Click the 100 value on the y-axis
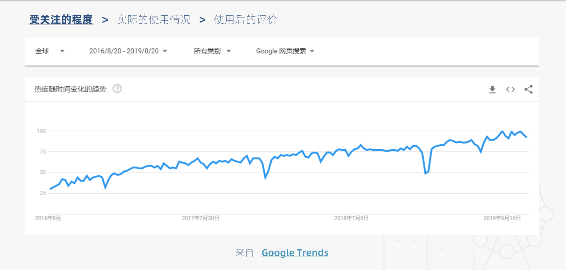Viewport: 566px width, 270px height. tap(41, 131)
